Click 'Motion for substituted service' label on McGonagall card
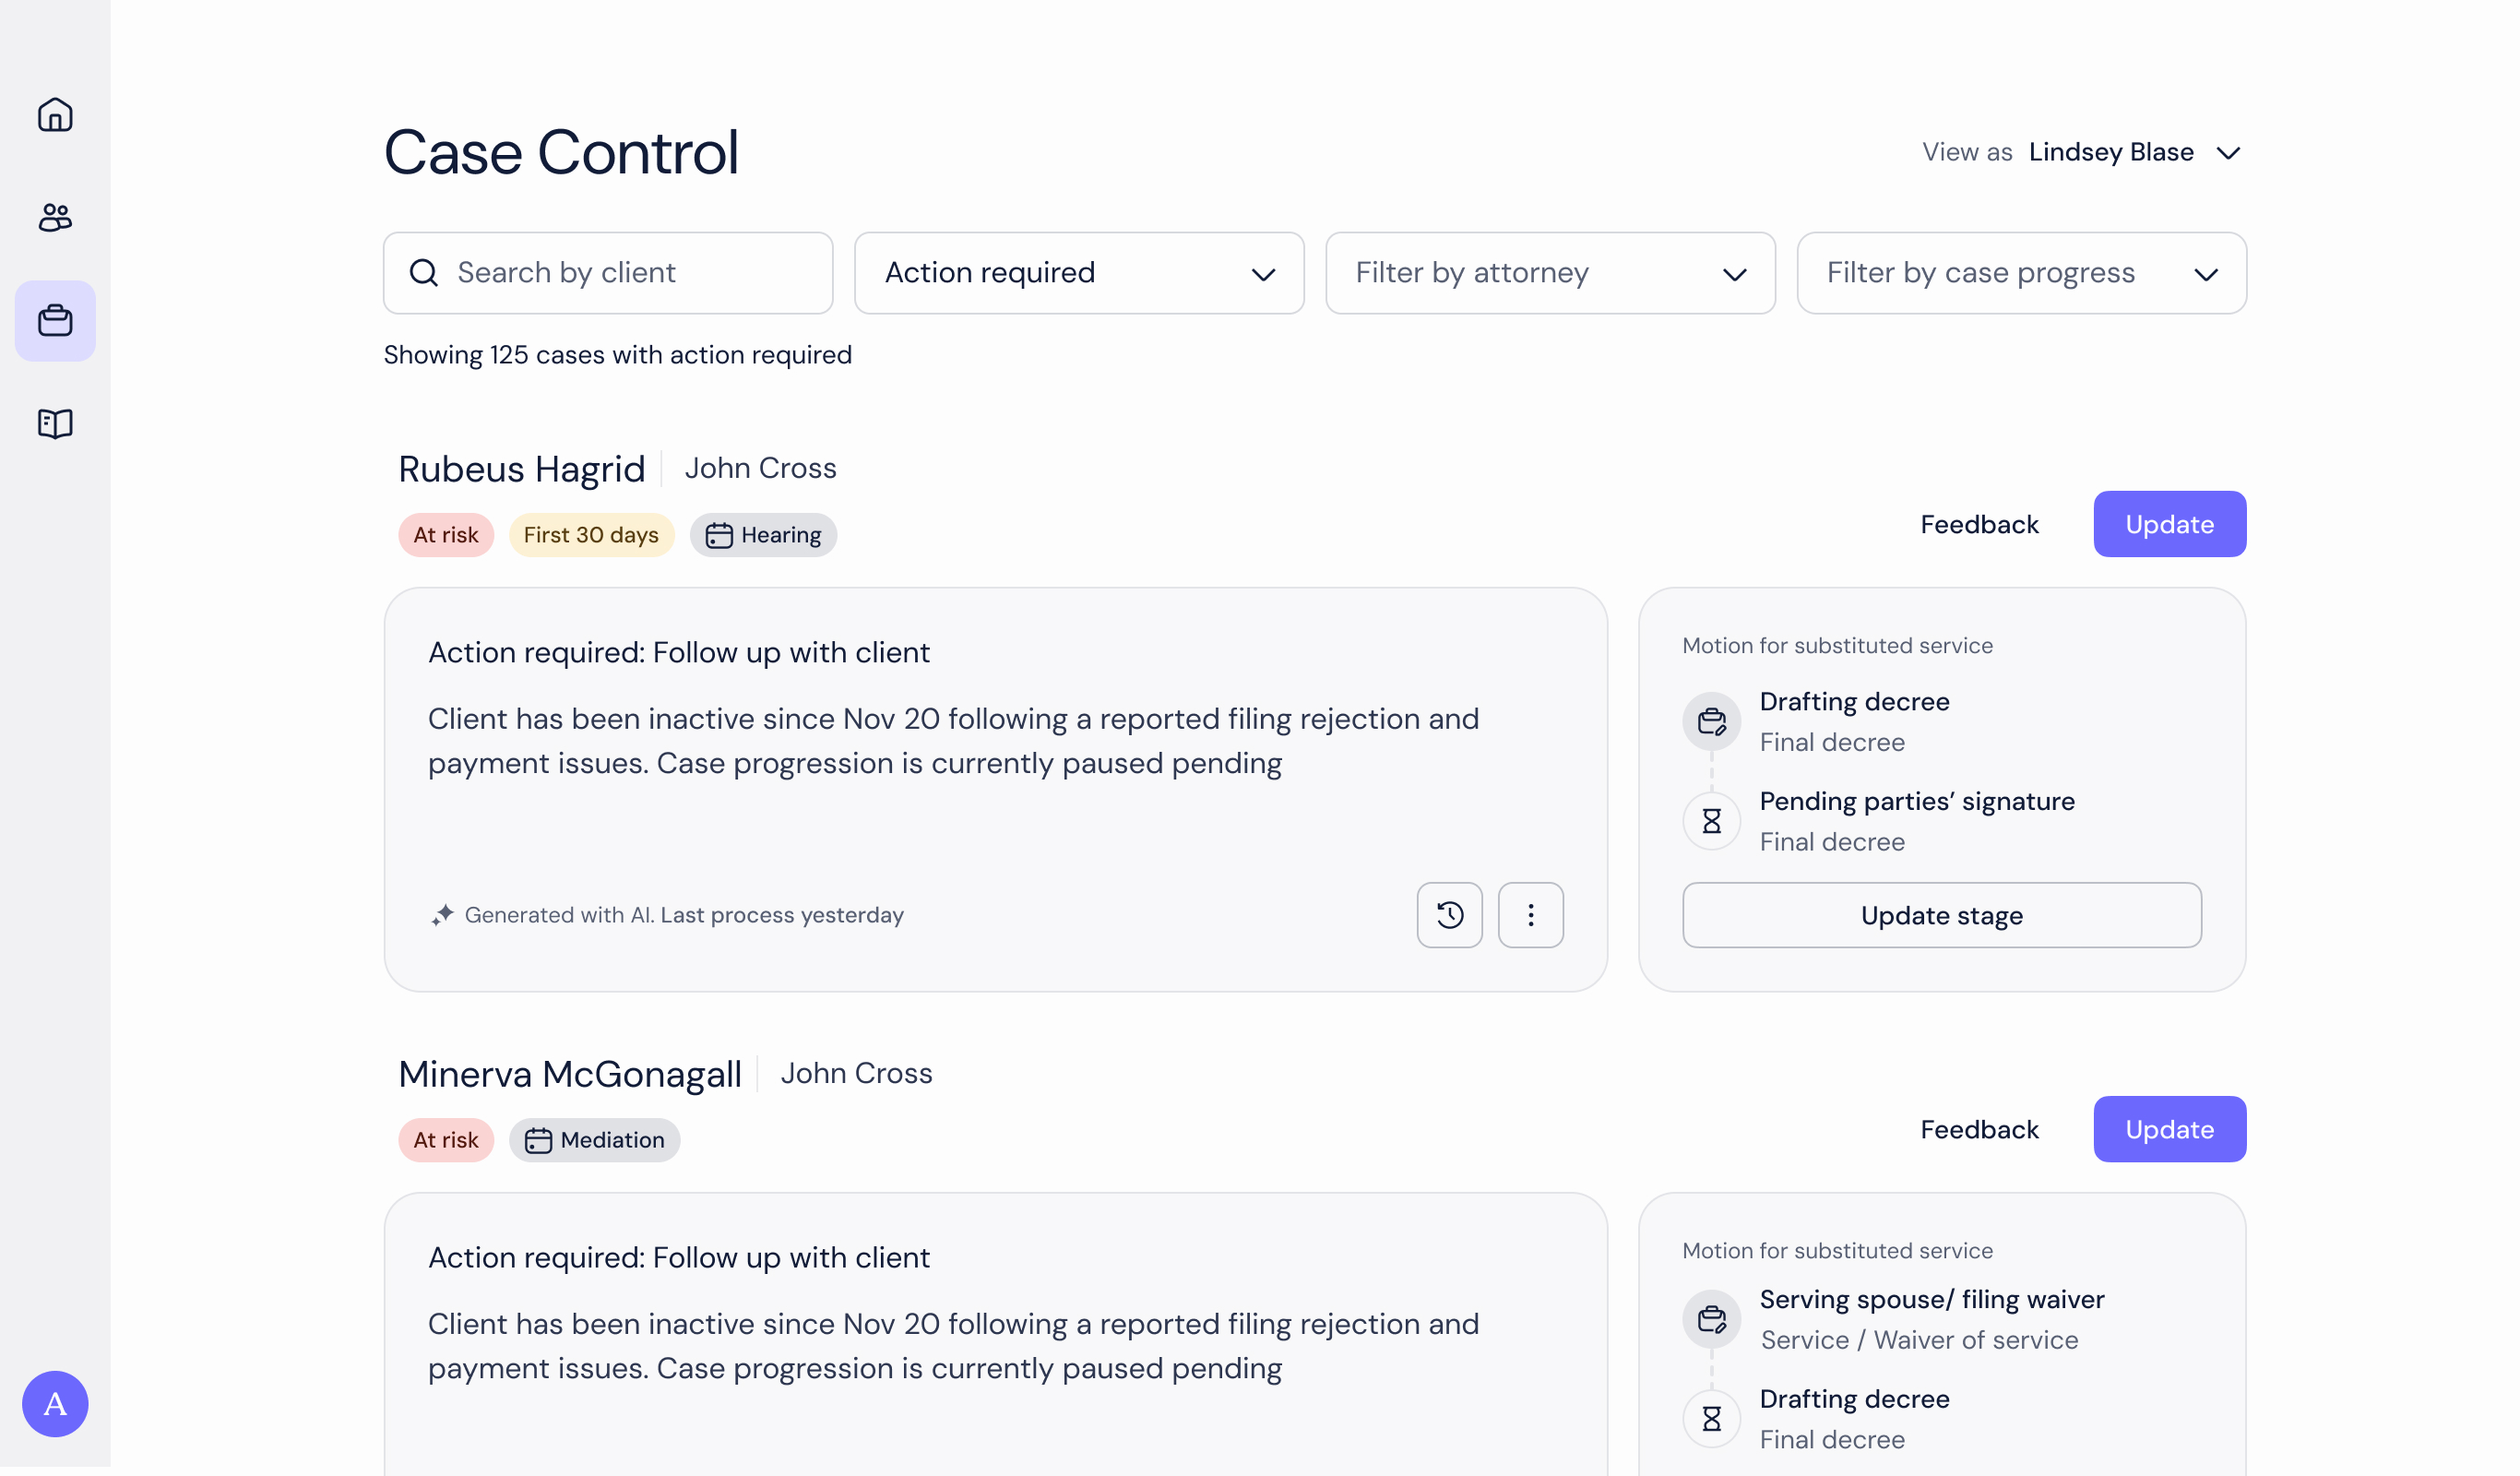This screenshot has height=1476, width=2520. (1837, 1251)
